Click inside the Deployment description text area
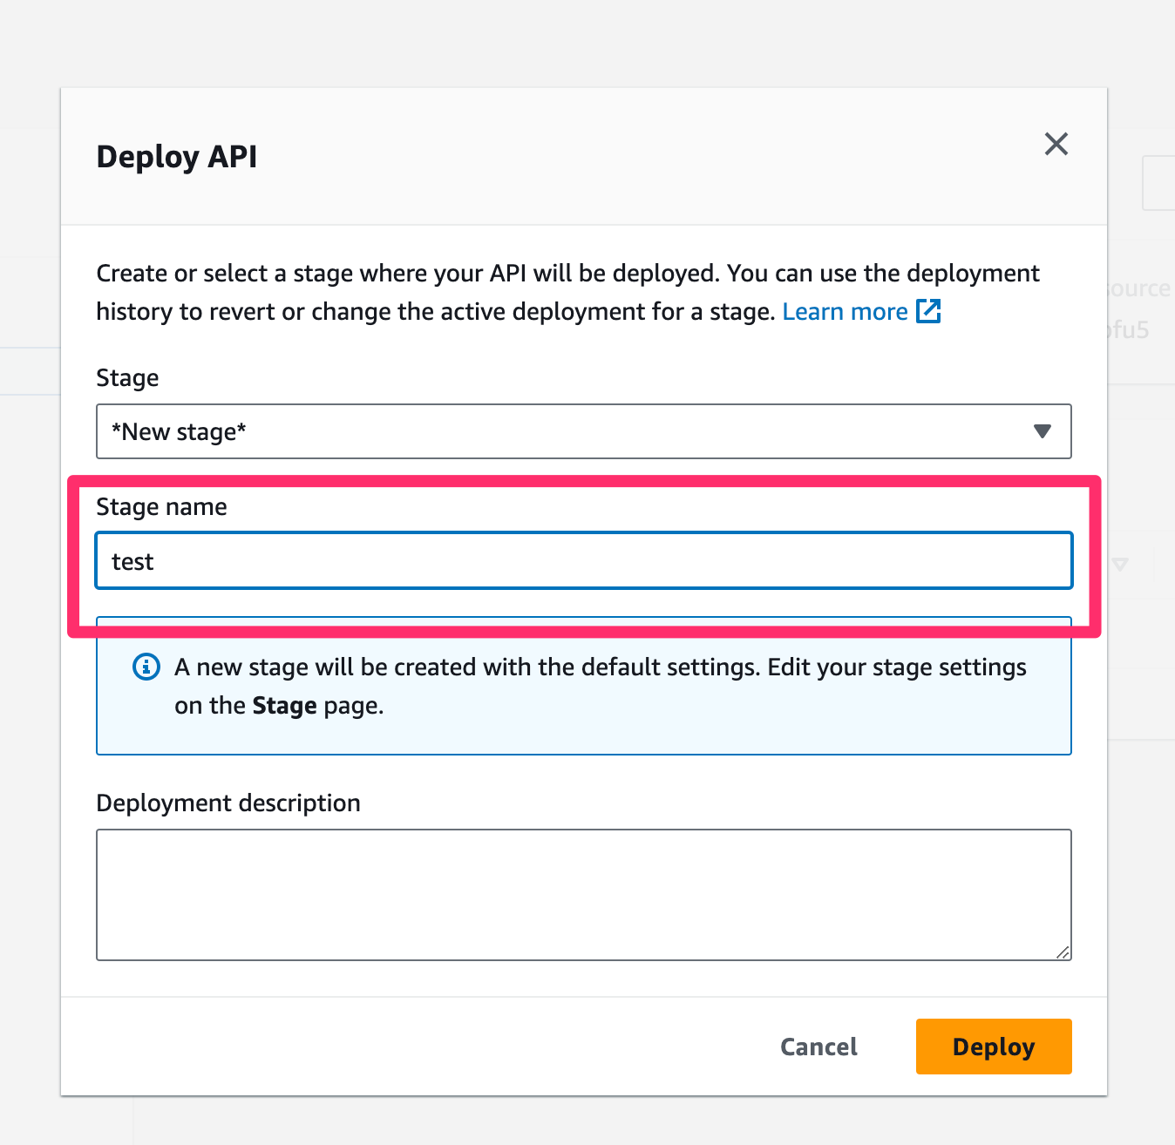This screenshot has width=1175, height=1145. tap(582, 894)
